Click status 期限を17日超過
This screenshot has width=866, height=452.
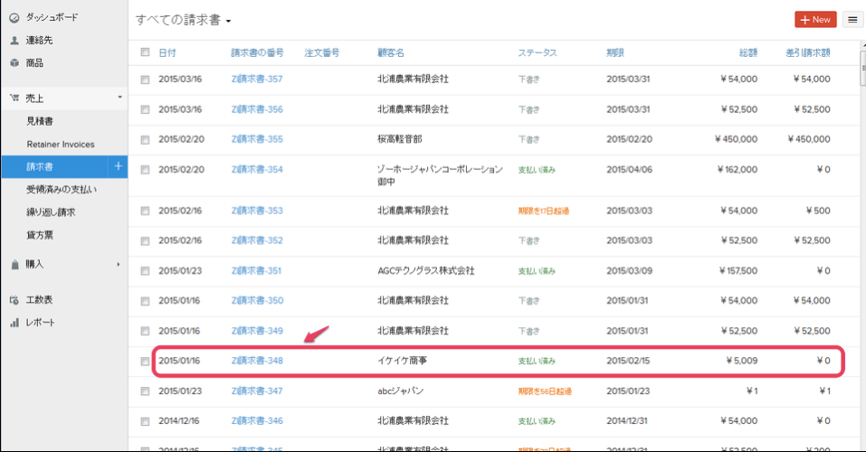click(x=544, y=211)
